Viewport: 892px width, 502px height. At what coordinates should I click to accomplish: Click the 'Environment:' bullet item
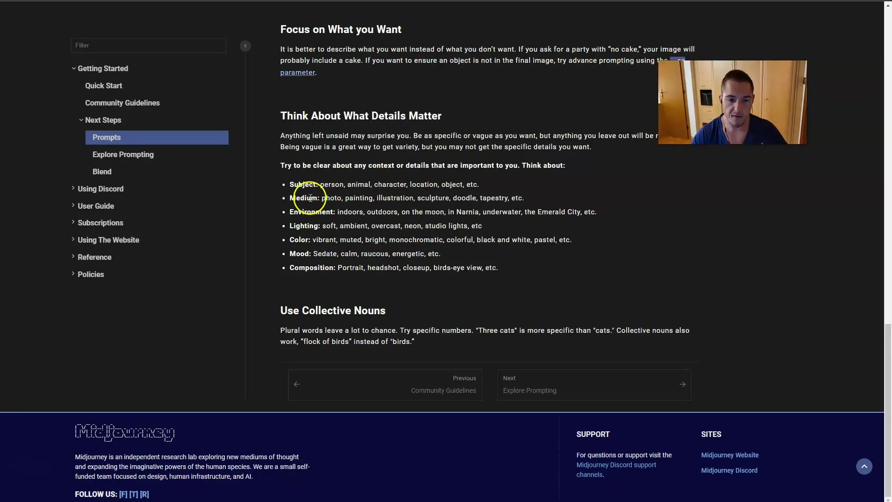[443, 212]
